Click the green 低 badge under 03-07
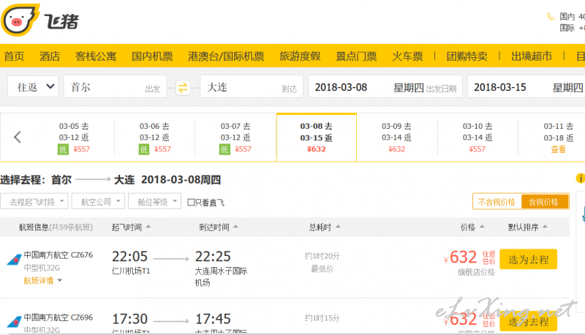The width and height of the screenshot is (585, 335). point(224,150)
